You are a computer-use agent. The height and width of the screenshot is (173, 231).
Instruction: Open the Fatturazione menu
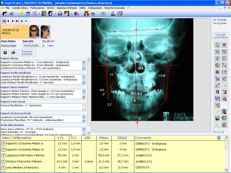coord(37,8)
